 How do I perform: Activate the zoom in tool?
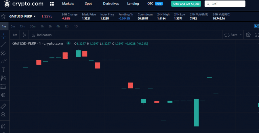point(3,115)
